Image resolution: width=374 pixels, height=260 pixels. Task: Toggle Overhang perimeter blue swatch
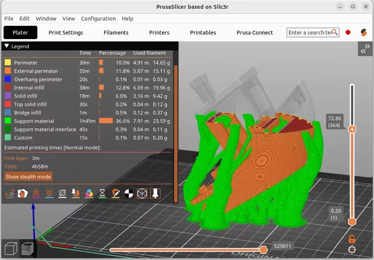8,79
